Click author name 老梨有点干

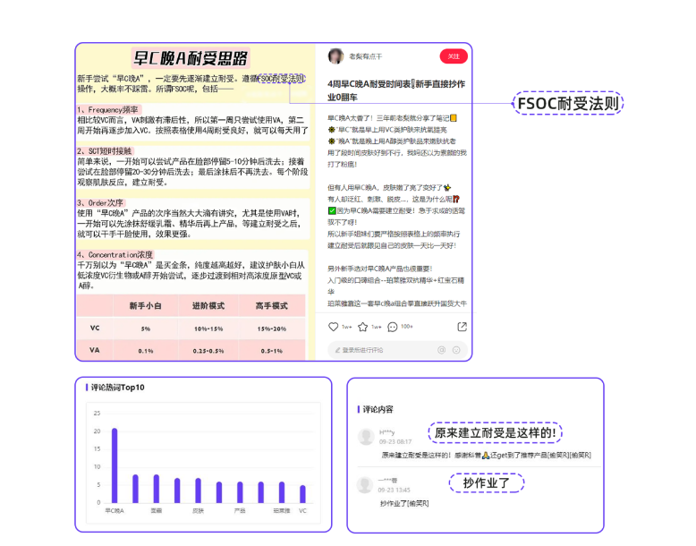[365, 56]
